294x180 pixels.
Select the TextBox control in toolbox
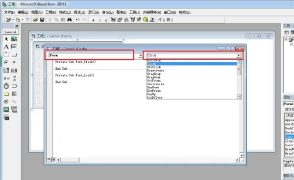(14, 47)
